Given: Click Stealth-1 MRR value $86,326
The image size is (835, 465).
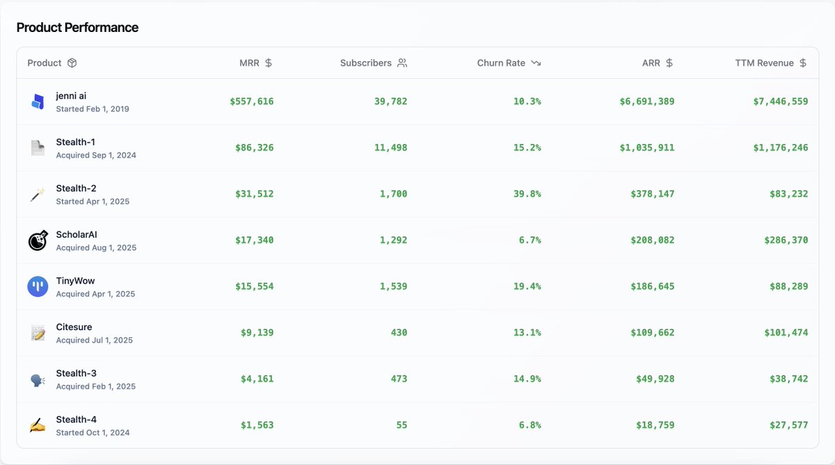Looking at the screenshot, I should (255, 148).
